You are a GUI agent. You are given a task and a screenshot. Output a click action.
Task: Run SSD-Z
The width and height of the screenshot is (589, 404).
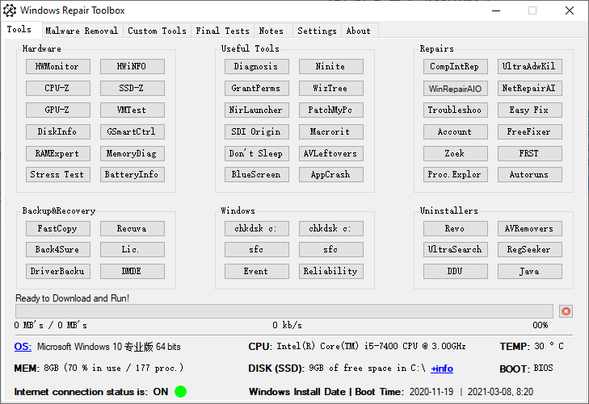click(133, 88)
